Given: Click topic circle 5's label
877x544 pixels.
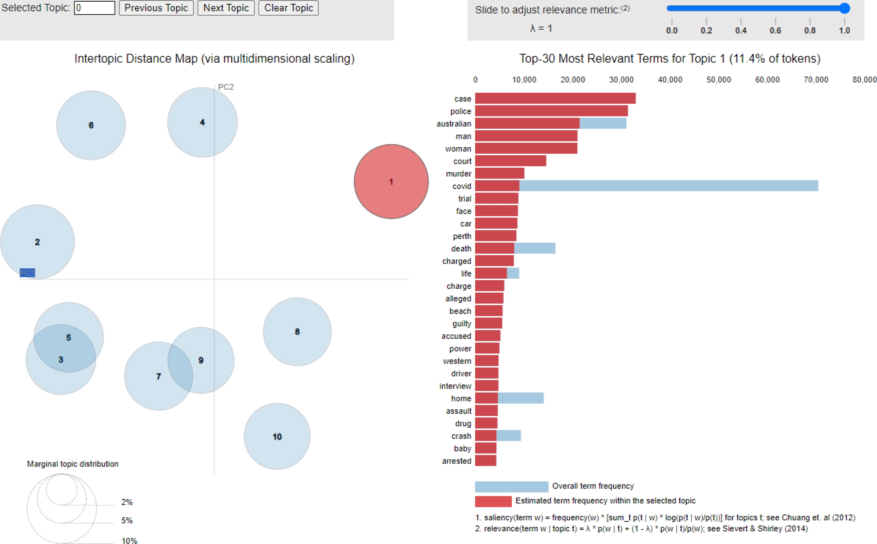Looking at the screenshot, I should (69, 338).
